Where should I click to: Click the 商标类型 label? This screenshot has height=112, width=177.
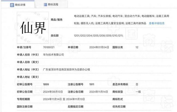point(118,92)
